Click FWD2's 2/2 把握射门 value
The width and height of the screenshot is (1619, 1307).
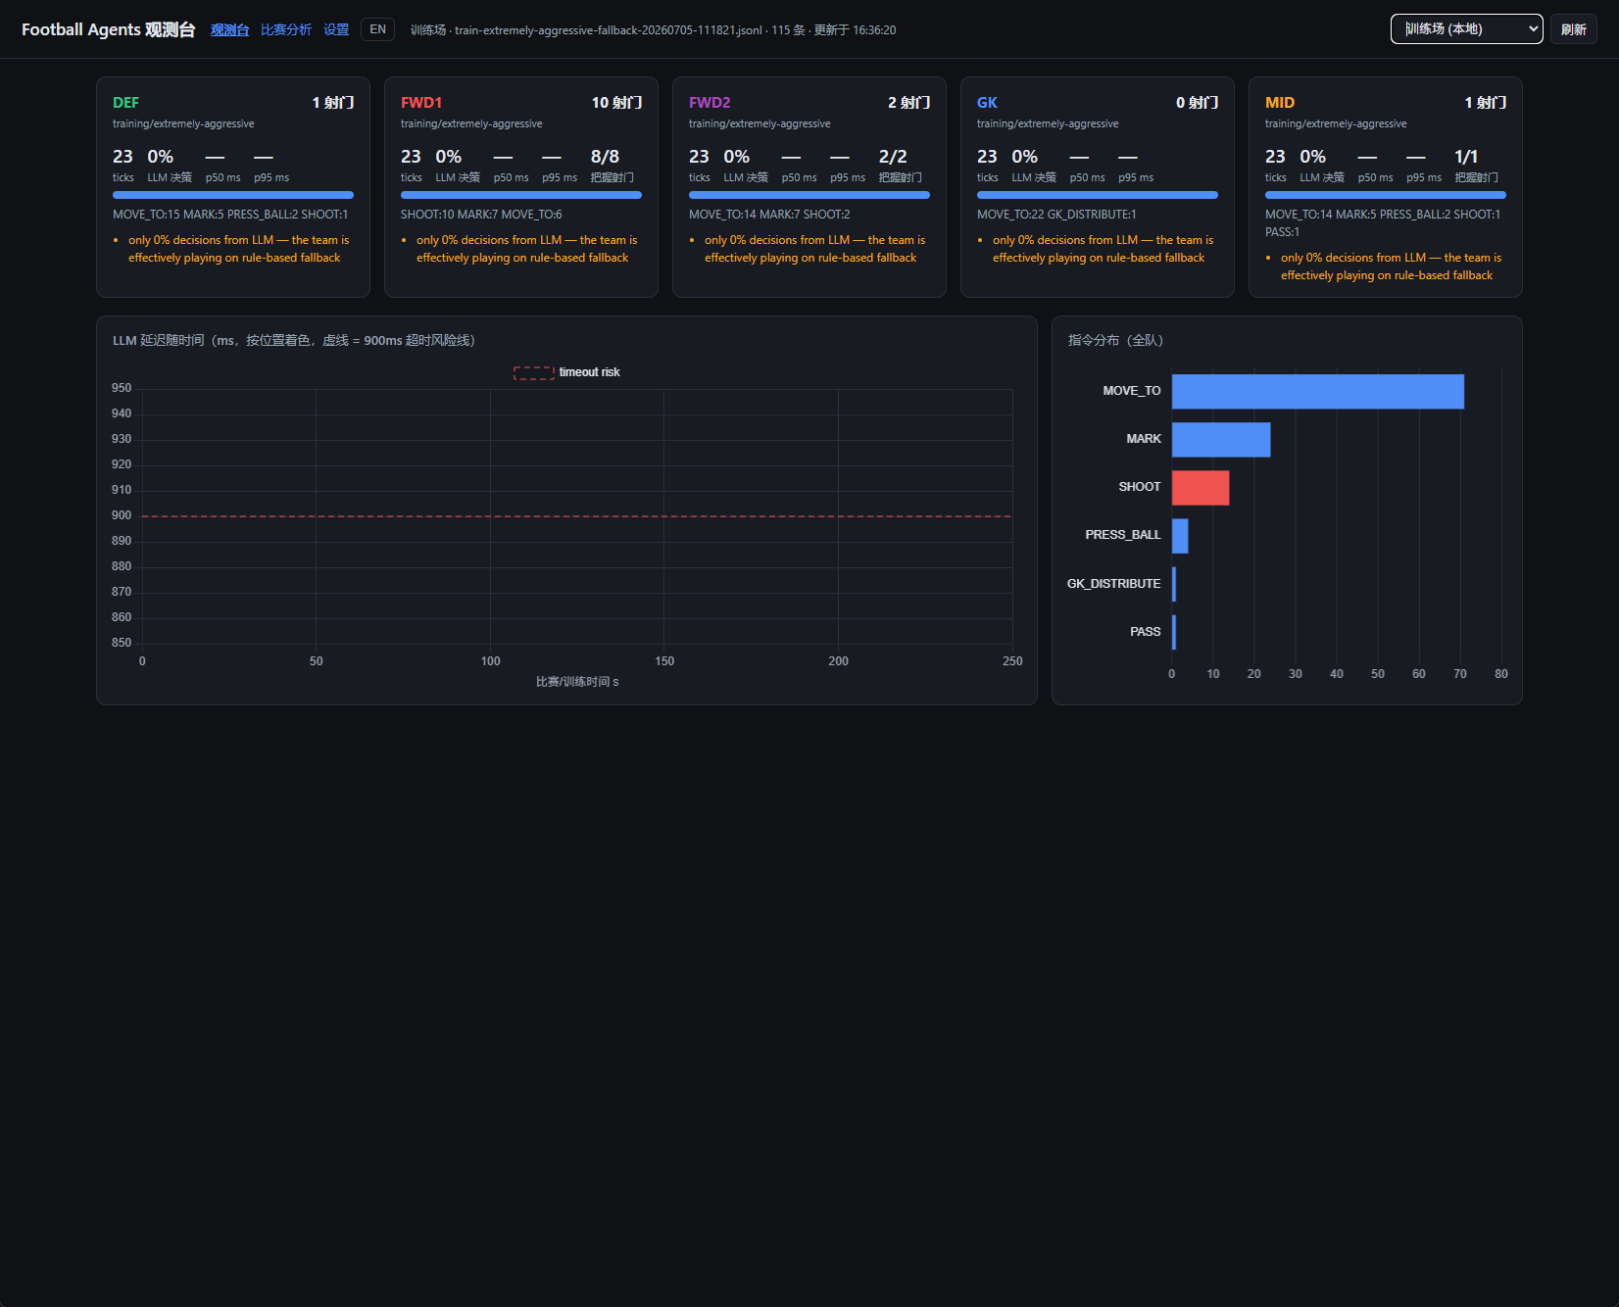[x=893, y=157]
